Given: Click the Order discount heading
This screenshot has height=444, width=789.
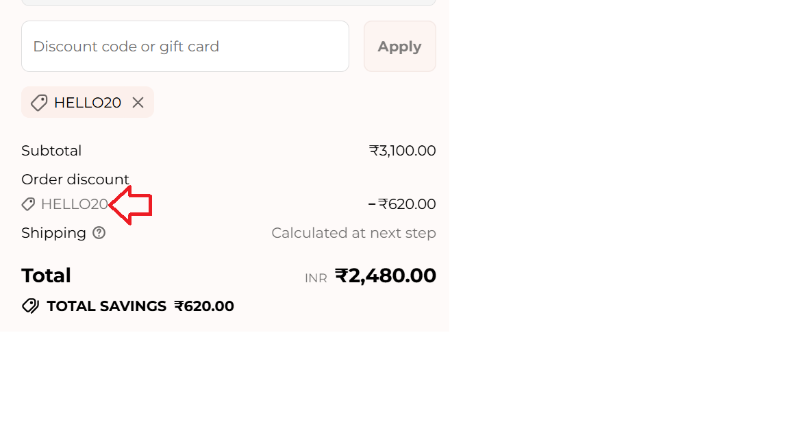Looking at the screenshot, I should (x=75, y=180).
